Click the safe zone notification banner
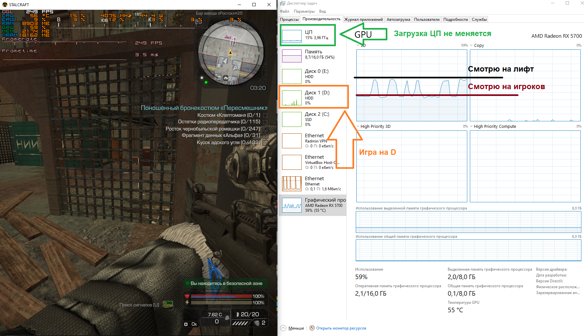This screenshot has width=584, height=336. coord(225,283)
